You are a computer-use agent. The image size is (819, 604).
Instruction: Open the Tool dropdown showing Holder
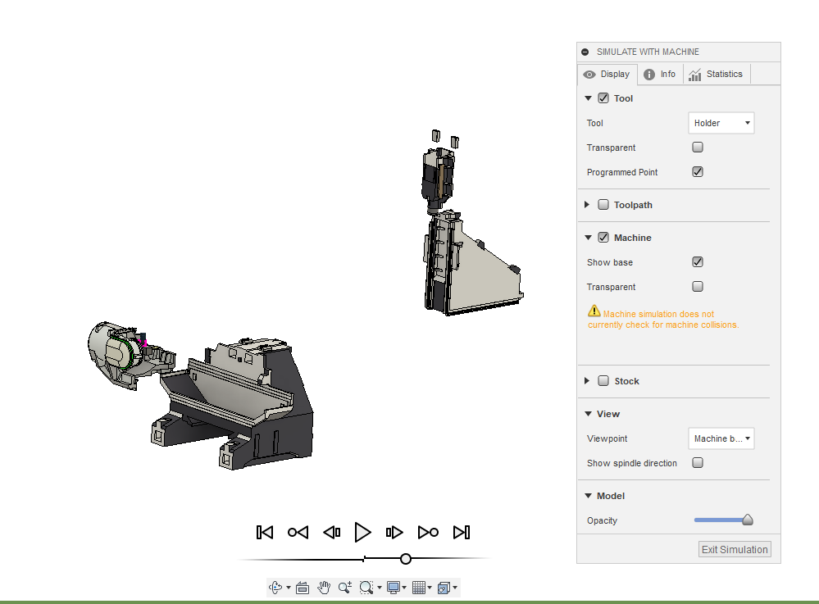coord(721,122)
